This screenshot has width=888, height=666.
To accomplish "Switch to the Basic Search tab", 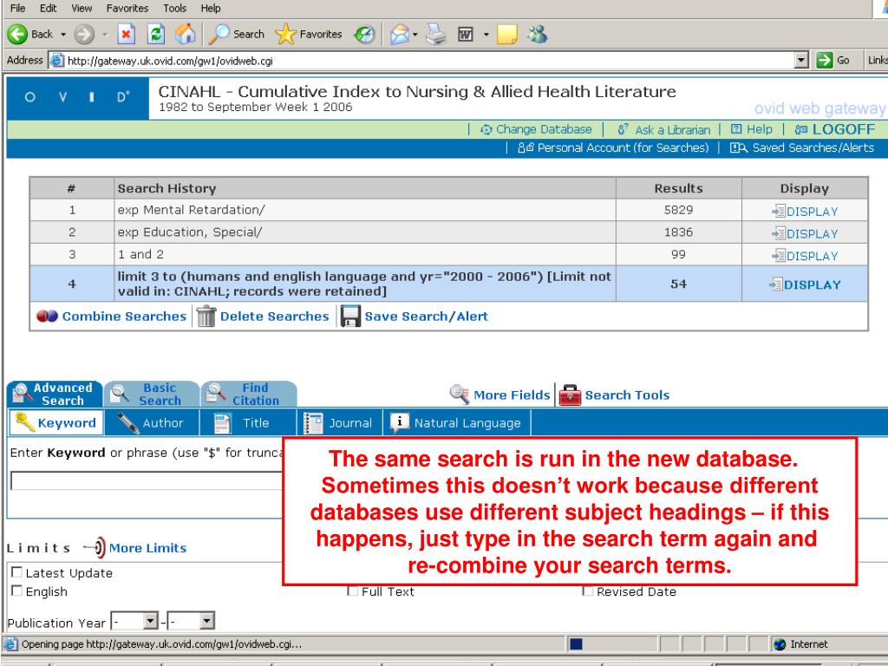I will tap(152, 394).
